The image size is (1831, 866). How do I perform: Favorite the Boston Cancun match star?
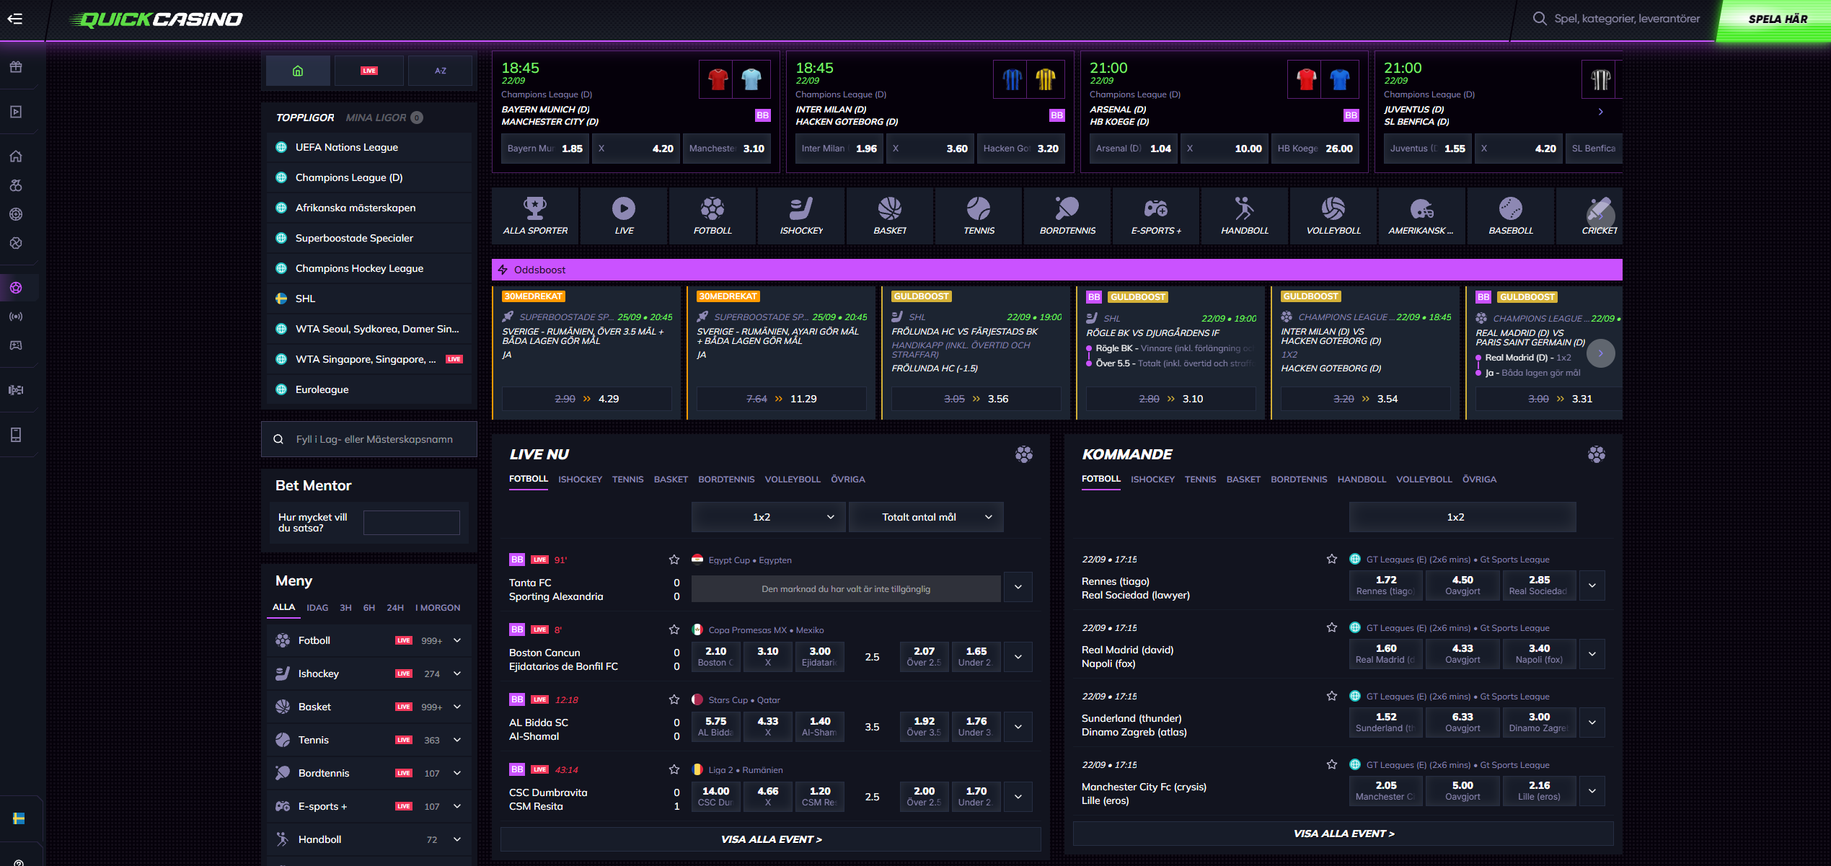point(674,629)
